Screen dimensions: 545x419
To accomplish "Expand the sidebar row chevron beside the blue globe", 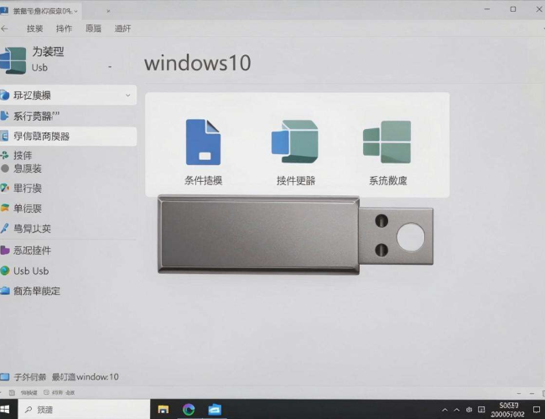I will 128,95.
